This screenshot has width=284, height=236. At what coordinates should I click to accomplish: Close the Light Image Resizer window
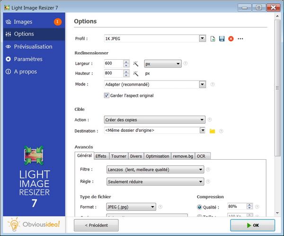273,8
